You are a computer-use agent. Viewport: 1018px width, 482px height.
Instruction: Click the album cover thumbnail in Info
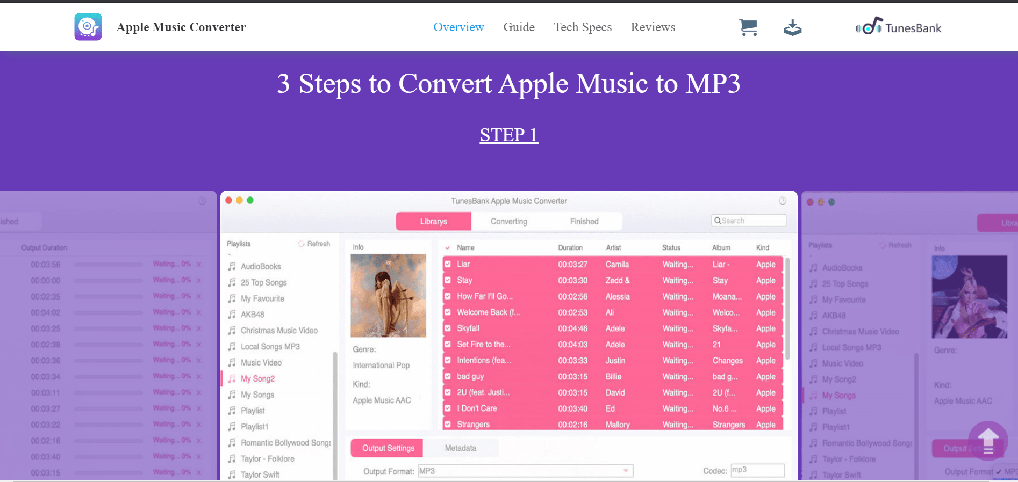pos(388,296)
